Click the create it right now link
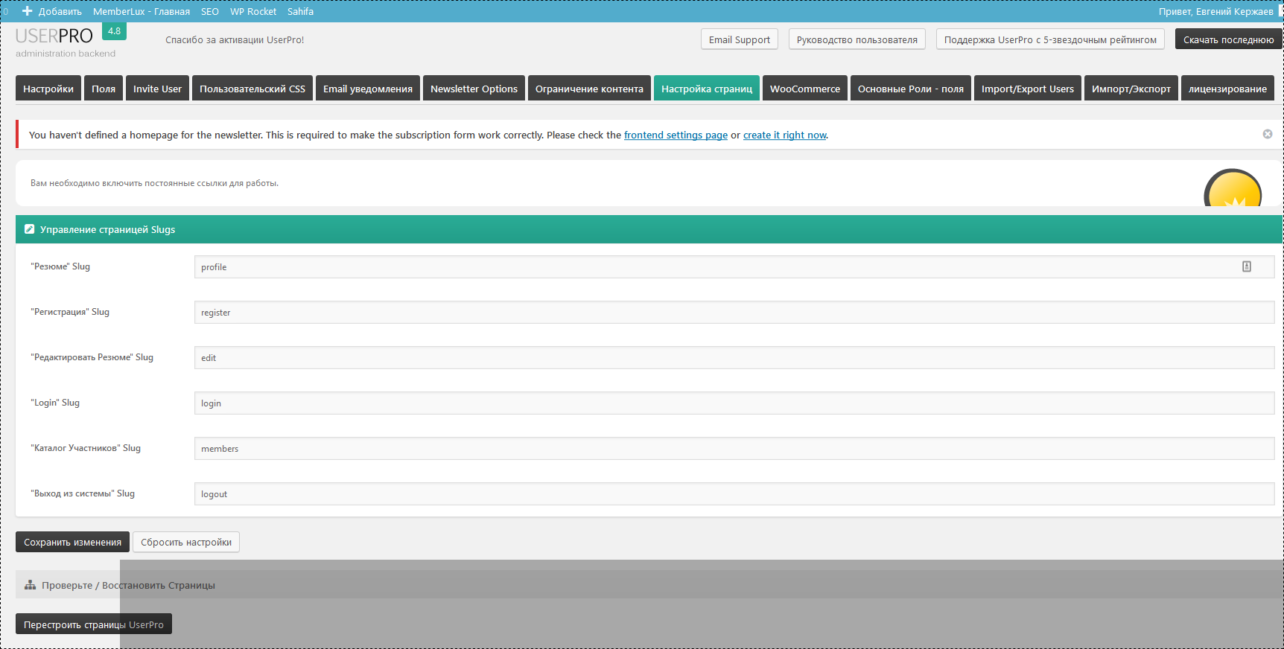Screen dimensions: 1284x649 pos(785,135)
